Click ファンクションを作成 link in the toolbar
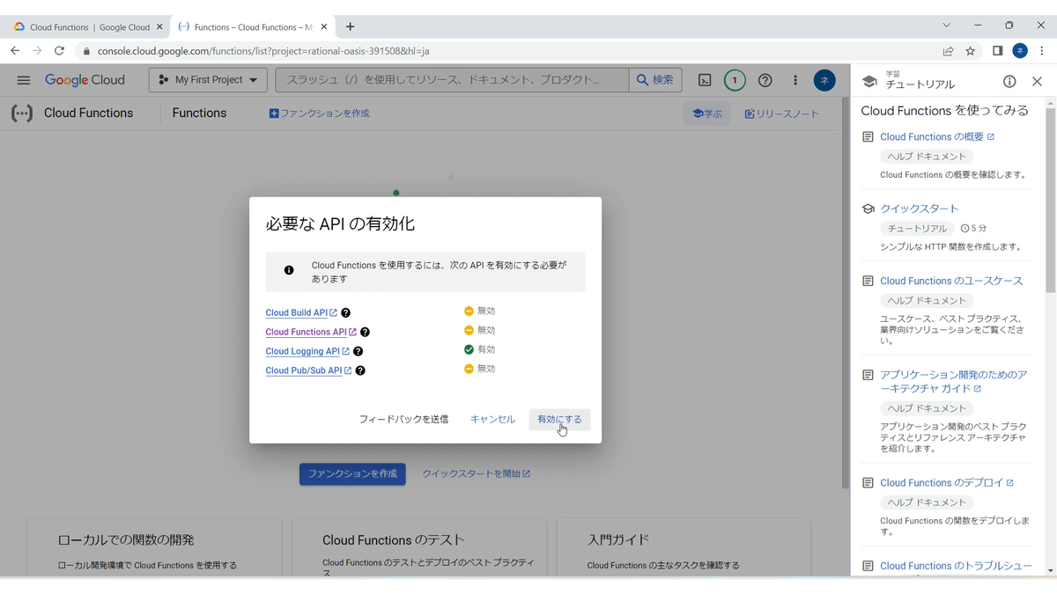Viewport: 1057px width, 594px height. coord(319,114)
